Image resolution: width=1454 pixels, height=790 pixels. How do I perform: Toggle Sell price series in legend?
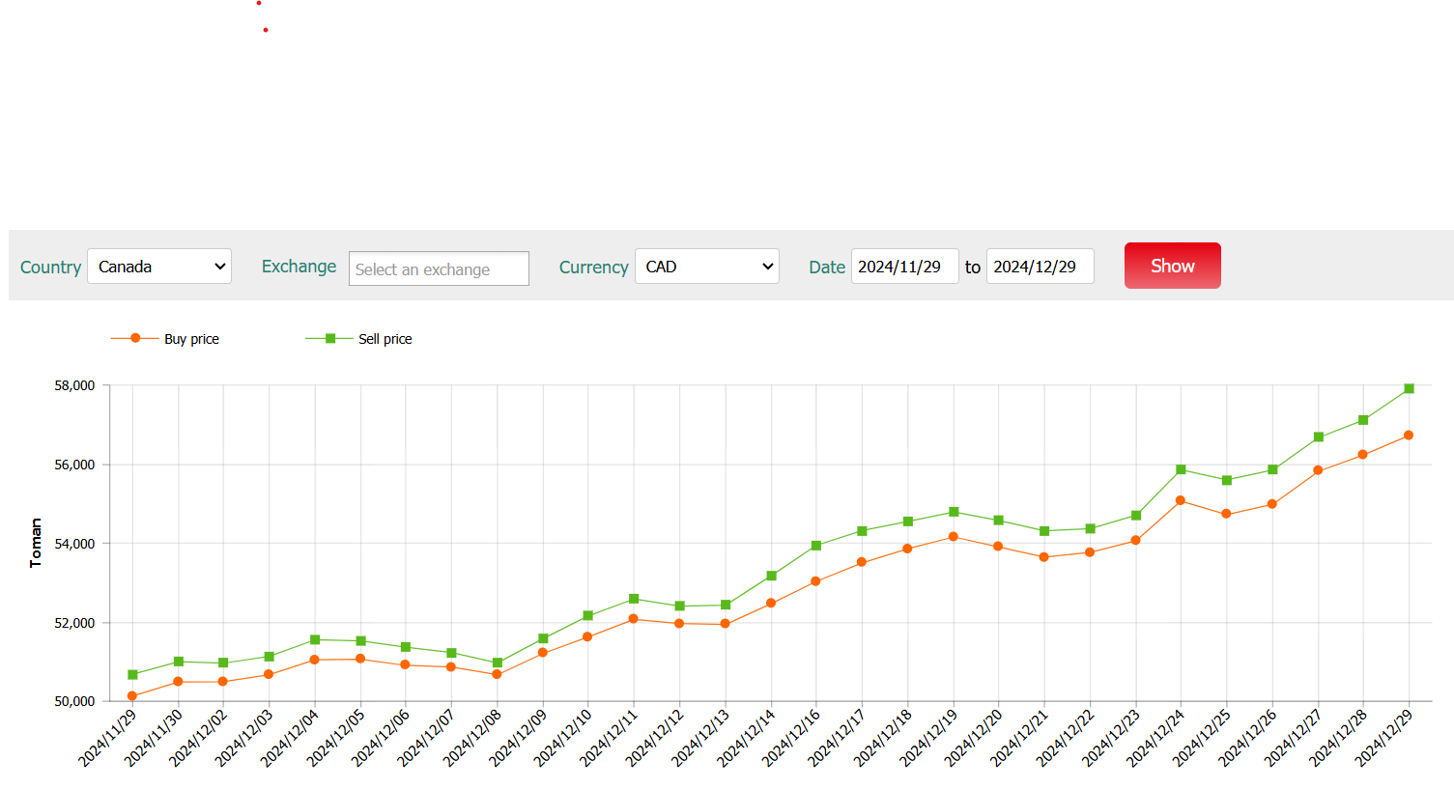[358, 339]
